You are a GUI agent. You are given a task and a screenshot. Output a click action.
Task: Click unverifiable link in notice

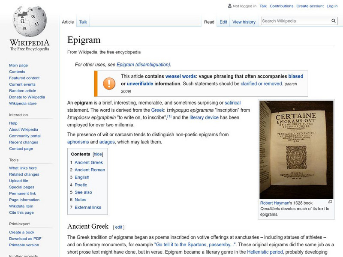(x=140, y=84)
